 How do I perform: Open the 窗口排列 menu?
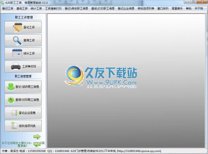[163, 9]
